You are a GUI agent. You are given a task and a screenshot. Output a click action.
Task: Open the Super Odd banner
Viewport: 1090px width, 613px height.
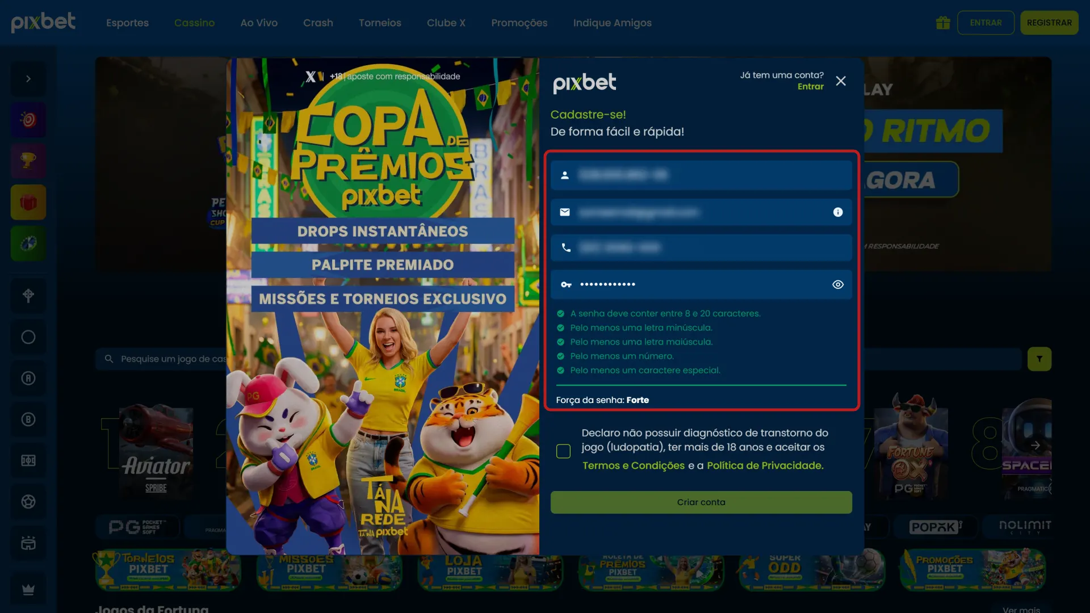pyautogui.click(x=812, y=570)
